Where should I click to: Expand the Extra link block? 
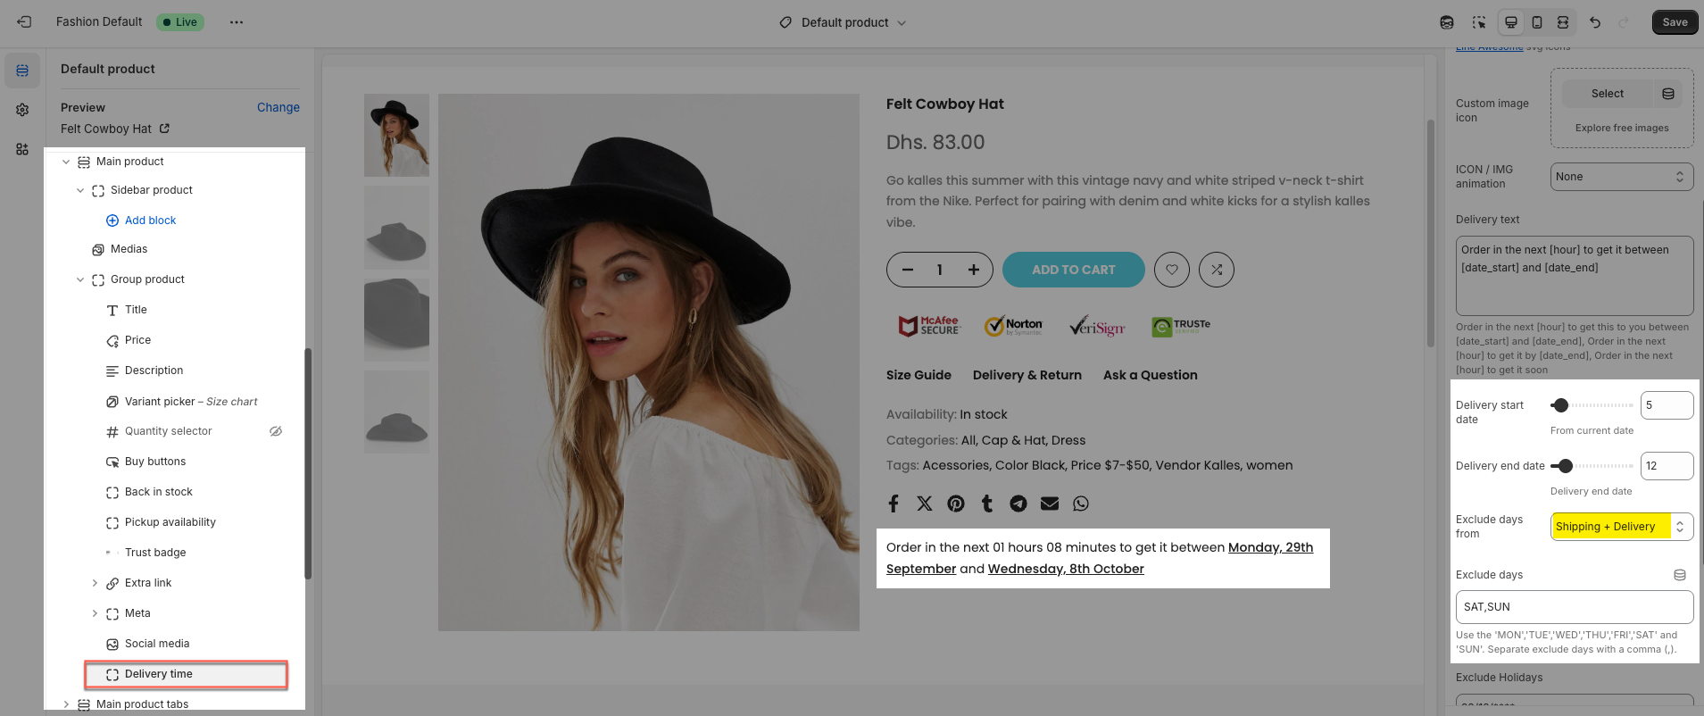(x=95, y=583)
